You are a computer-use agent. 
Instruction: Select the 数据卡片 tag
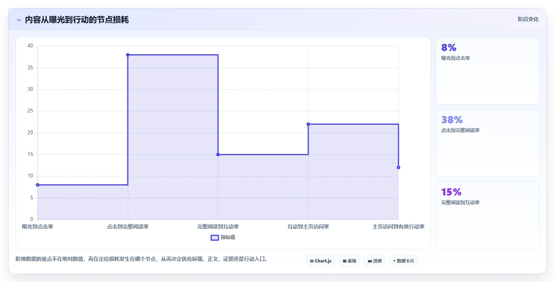click(404, 261)
